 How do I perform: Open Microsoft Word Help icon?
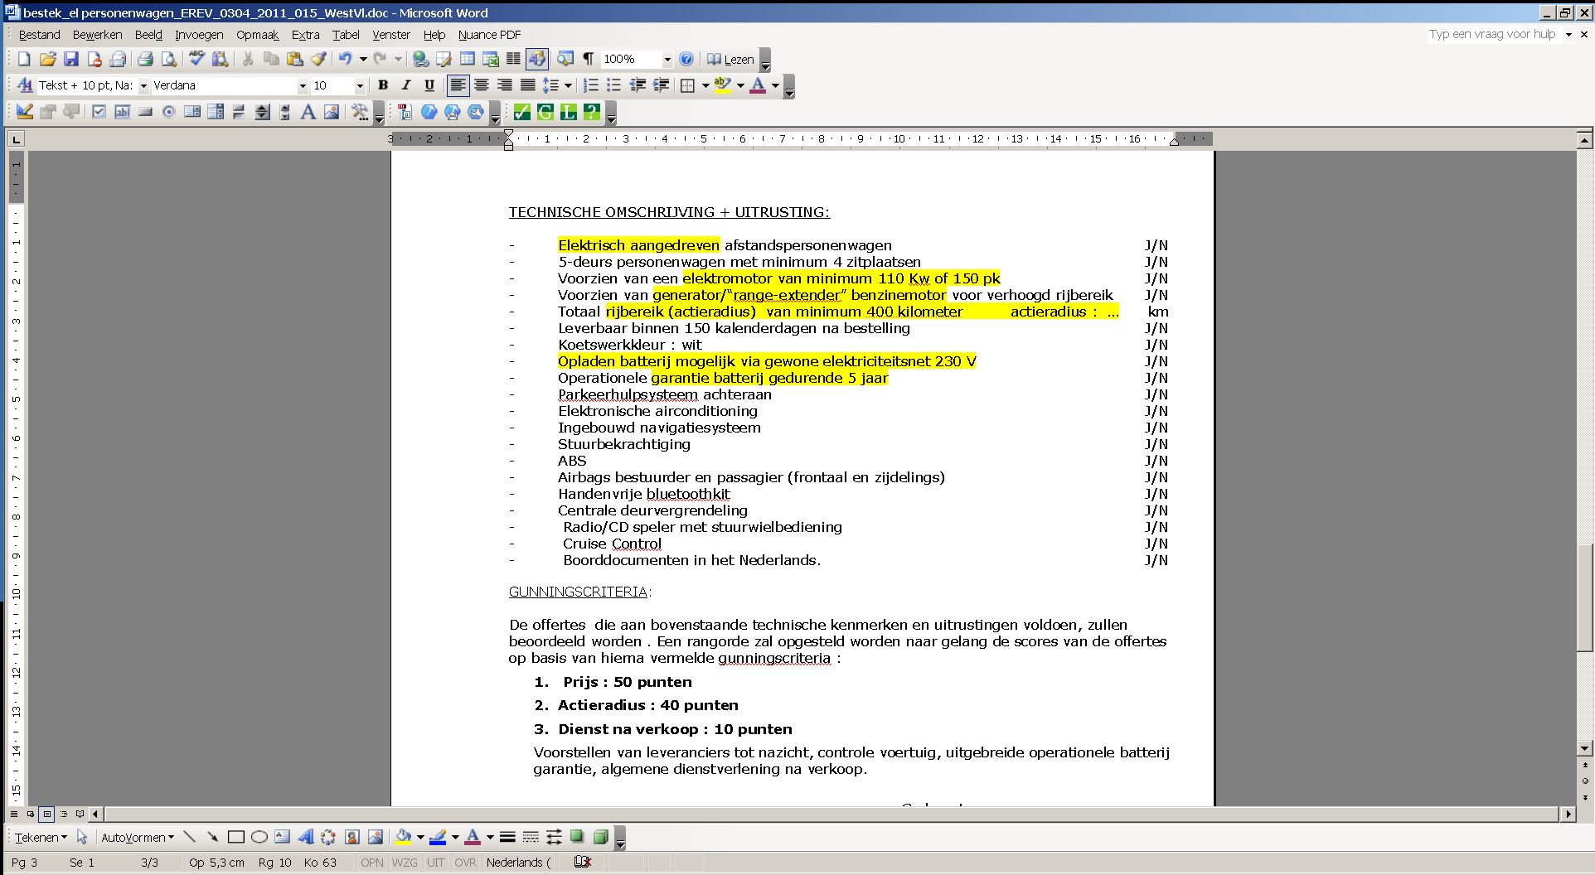[686, 59]
